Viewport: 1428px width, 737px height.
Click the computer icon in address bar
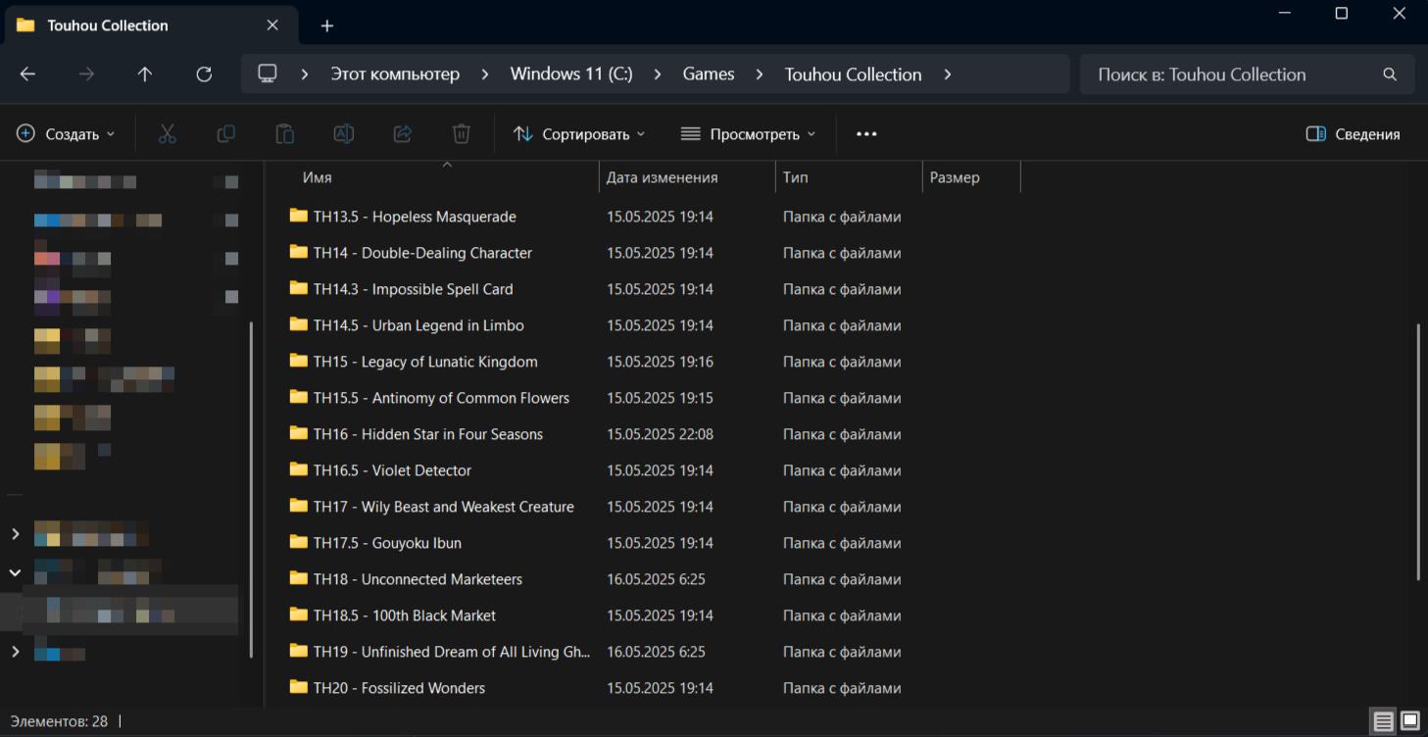268,74
